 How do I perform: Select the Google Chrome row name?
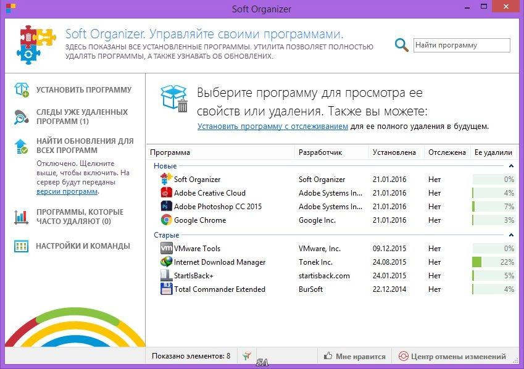(200, 220)
